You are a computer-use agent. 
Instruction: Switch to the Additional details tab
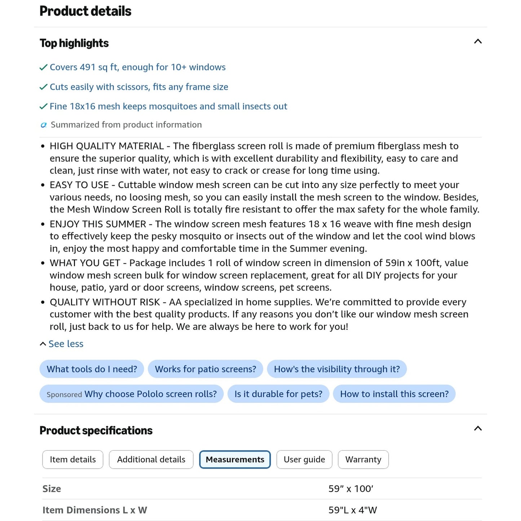(x=151, y=459)
